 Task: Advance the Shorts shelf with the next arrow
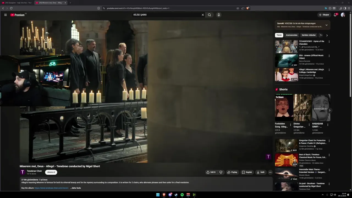(329, 110)
